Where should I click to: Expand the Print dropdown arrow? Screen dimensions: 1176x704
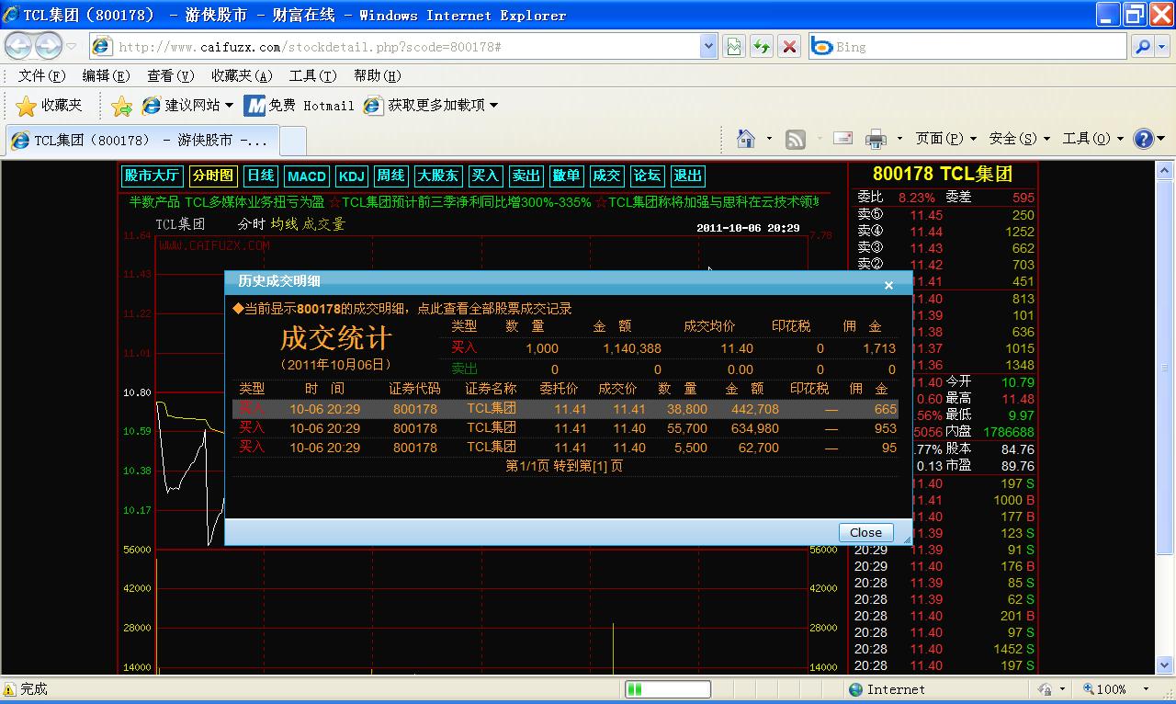tap(899, 139)
